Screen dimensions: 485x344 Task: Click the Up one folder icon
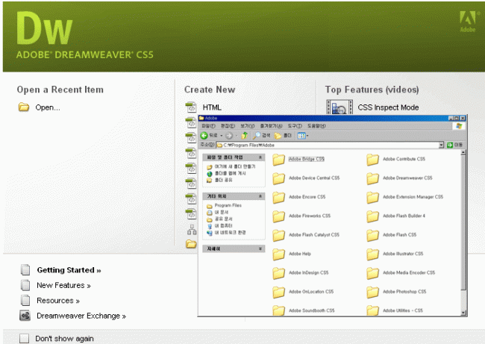(243, 136)
